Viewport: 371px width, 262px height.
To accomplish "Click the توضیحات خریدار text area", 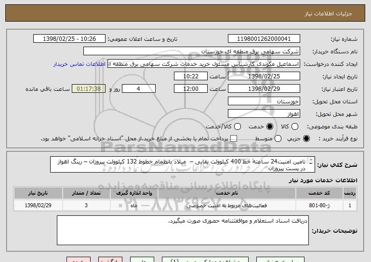I will 183,230.
